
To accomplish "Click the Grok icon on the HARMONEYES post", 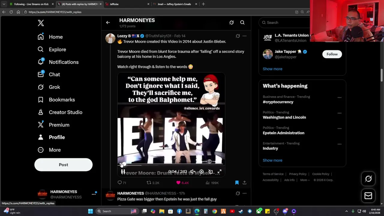I will 238,193.
